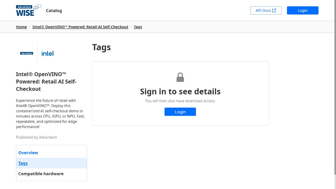The image size is (336, 189).
Task: Click 'Published by Advantech' text
Action: coord(37,137)
